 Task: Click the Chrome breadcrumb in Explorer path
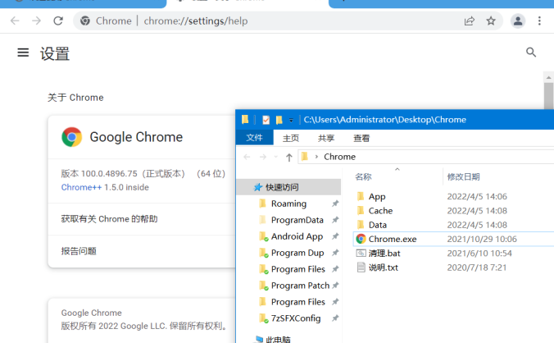[339, 157]
